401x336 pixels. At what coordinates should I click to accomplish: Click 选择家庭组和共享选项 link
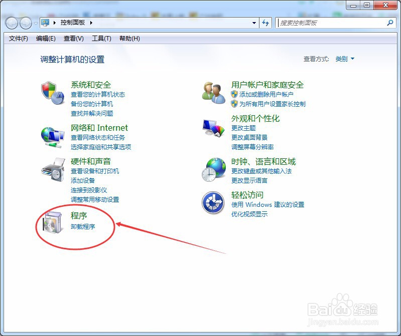(101, 147)
